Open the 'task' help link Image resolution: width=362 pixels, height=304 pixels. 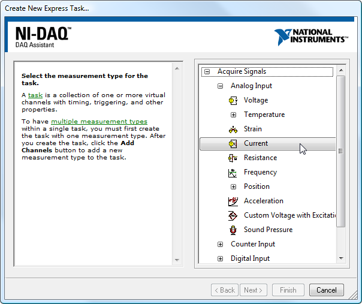point(35,95)
